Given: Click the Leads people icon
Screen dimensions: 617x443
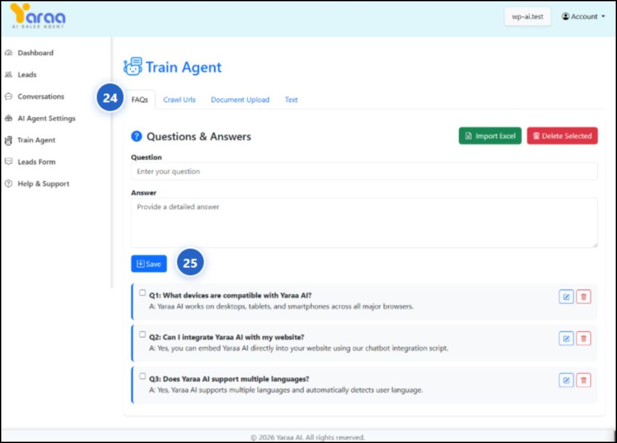Looking at the screenshot, I should (8, 74).
